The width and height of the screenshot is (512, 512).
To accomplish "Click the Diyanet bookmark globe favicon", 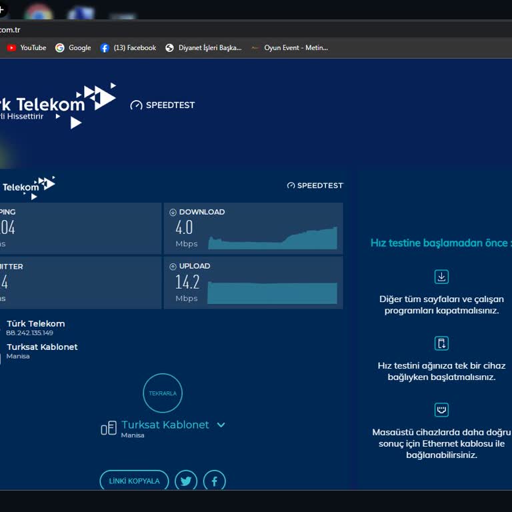I will [x=169, y=48].
